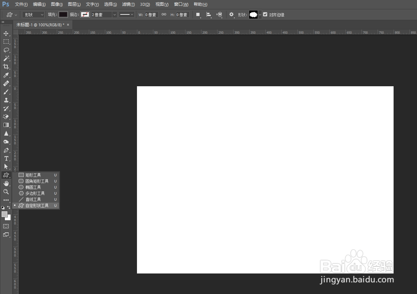Open the 文件(F) menu
This screenshot has width=417, height=294.
(21, 4)
